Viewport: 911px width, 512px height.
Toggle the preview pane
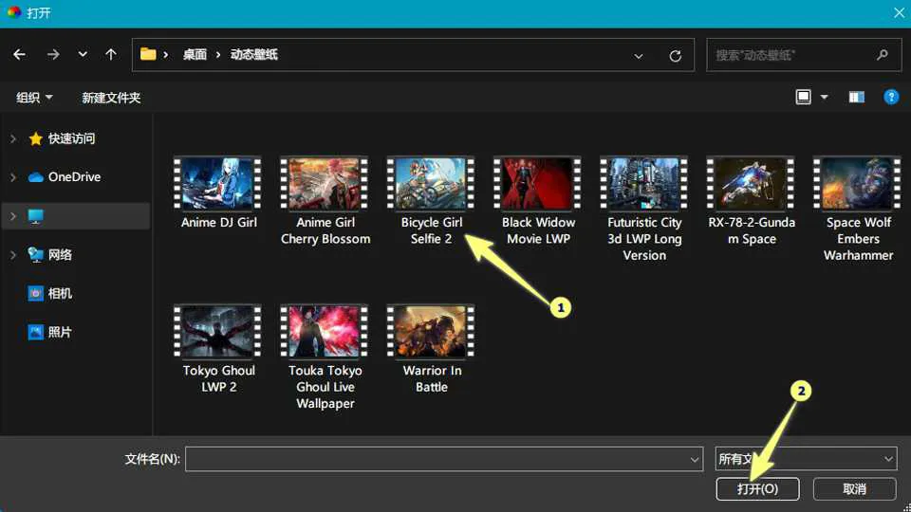[x=856, y=98]
